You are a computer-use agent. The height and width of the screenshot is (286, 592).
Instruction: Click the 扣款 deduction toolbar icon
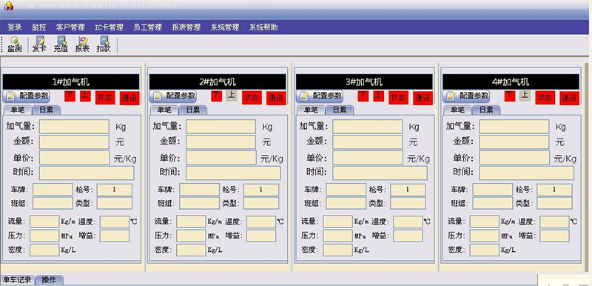104,44
